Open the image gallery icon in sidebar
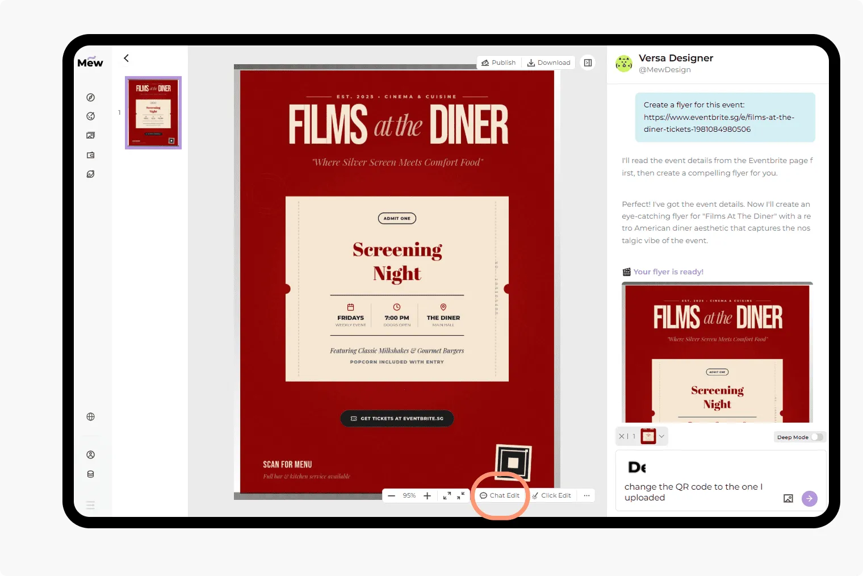863x576 pixels. click(x=90, y=136)
